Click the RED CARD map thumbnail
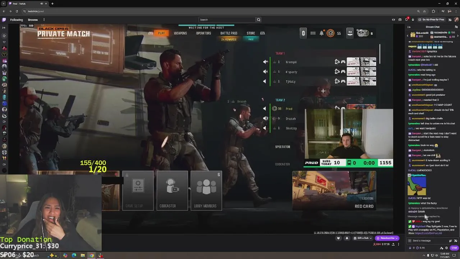Viewport: 460px width, 259px height. (x=334, y=191)
